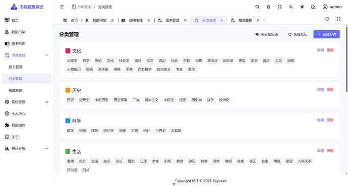The width and height of the screenshot is (348, 186).
Task: Click 未分配标签 button
Action: point(267,34)
